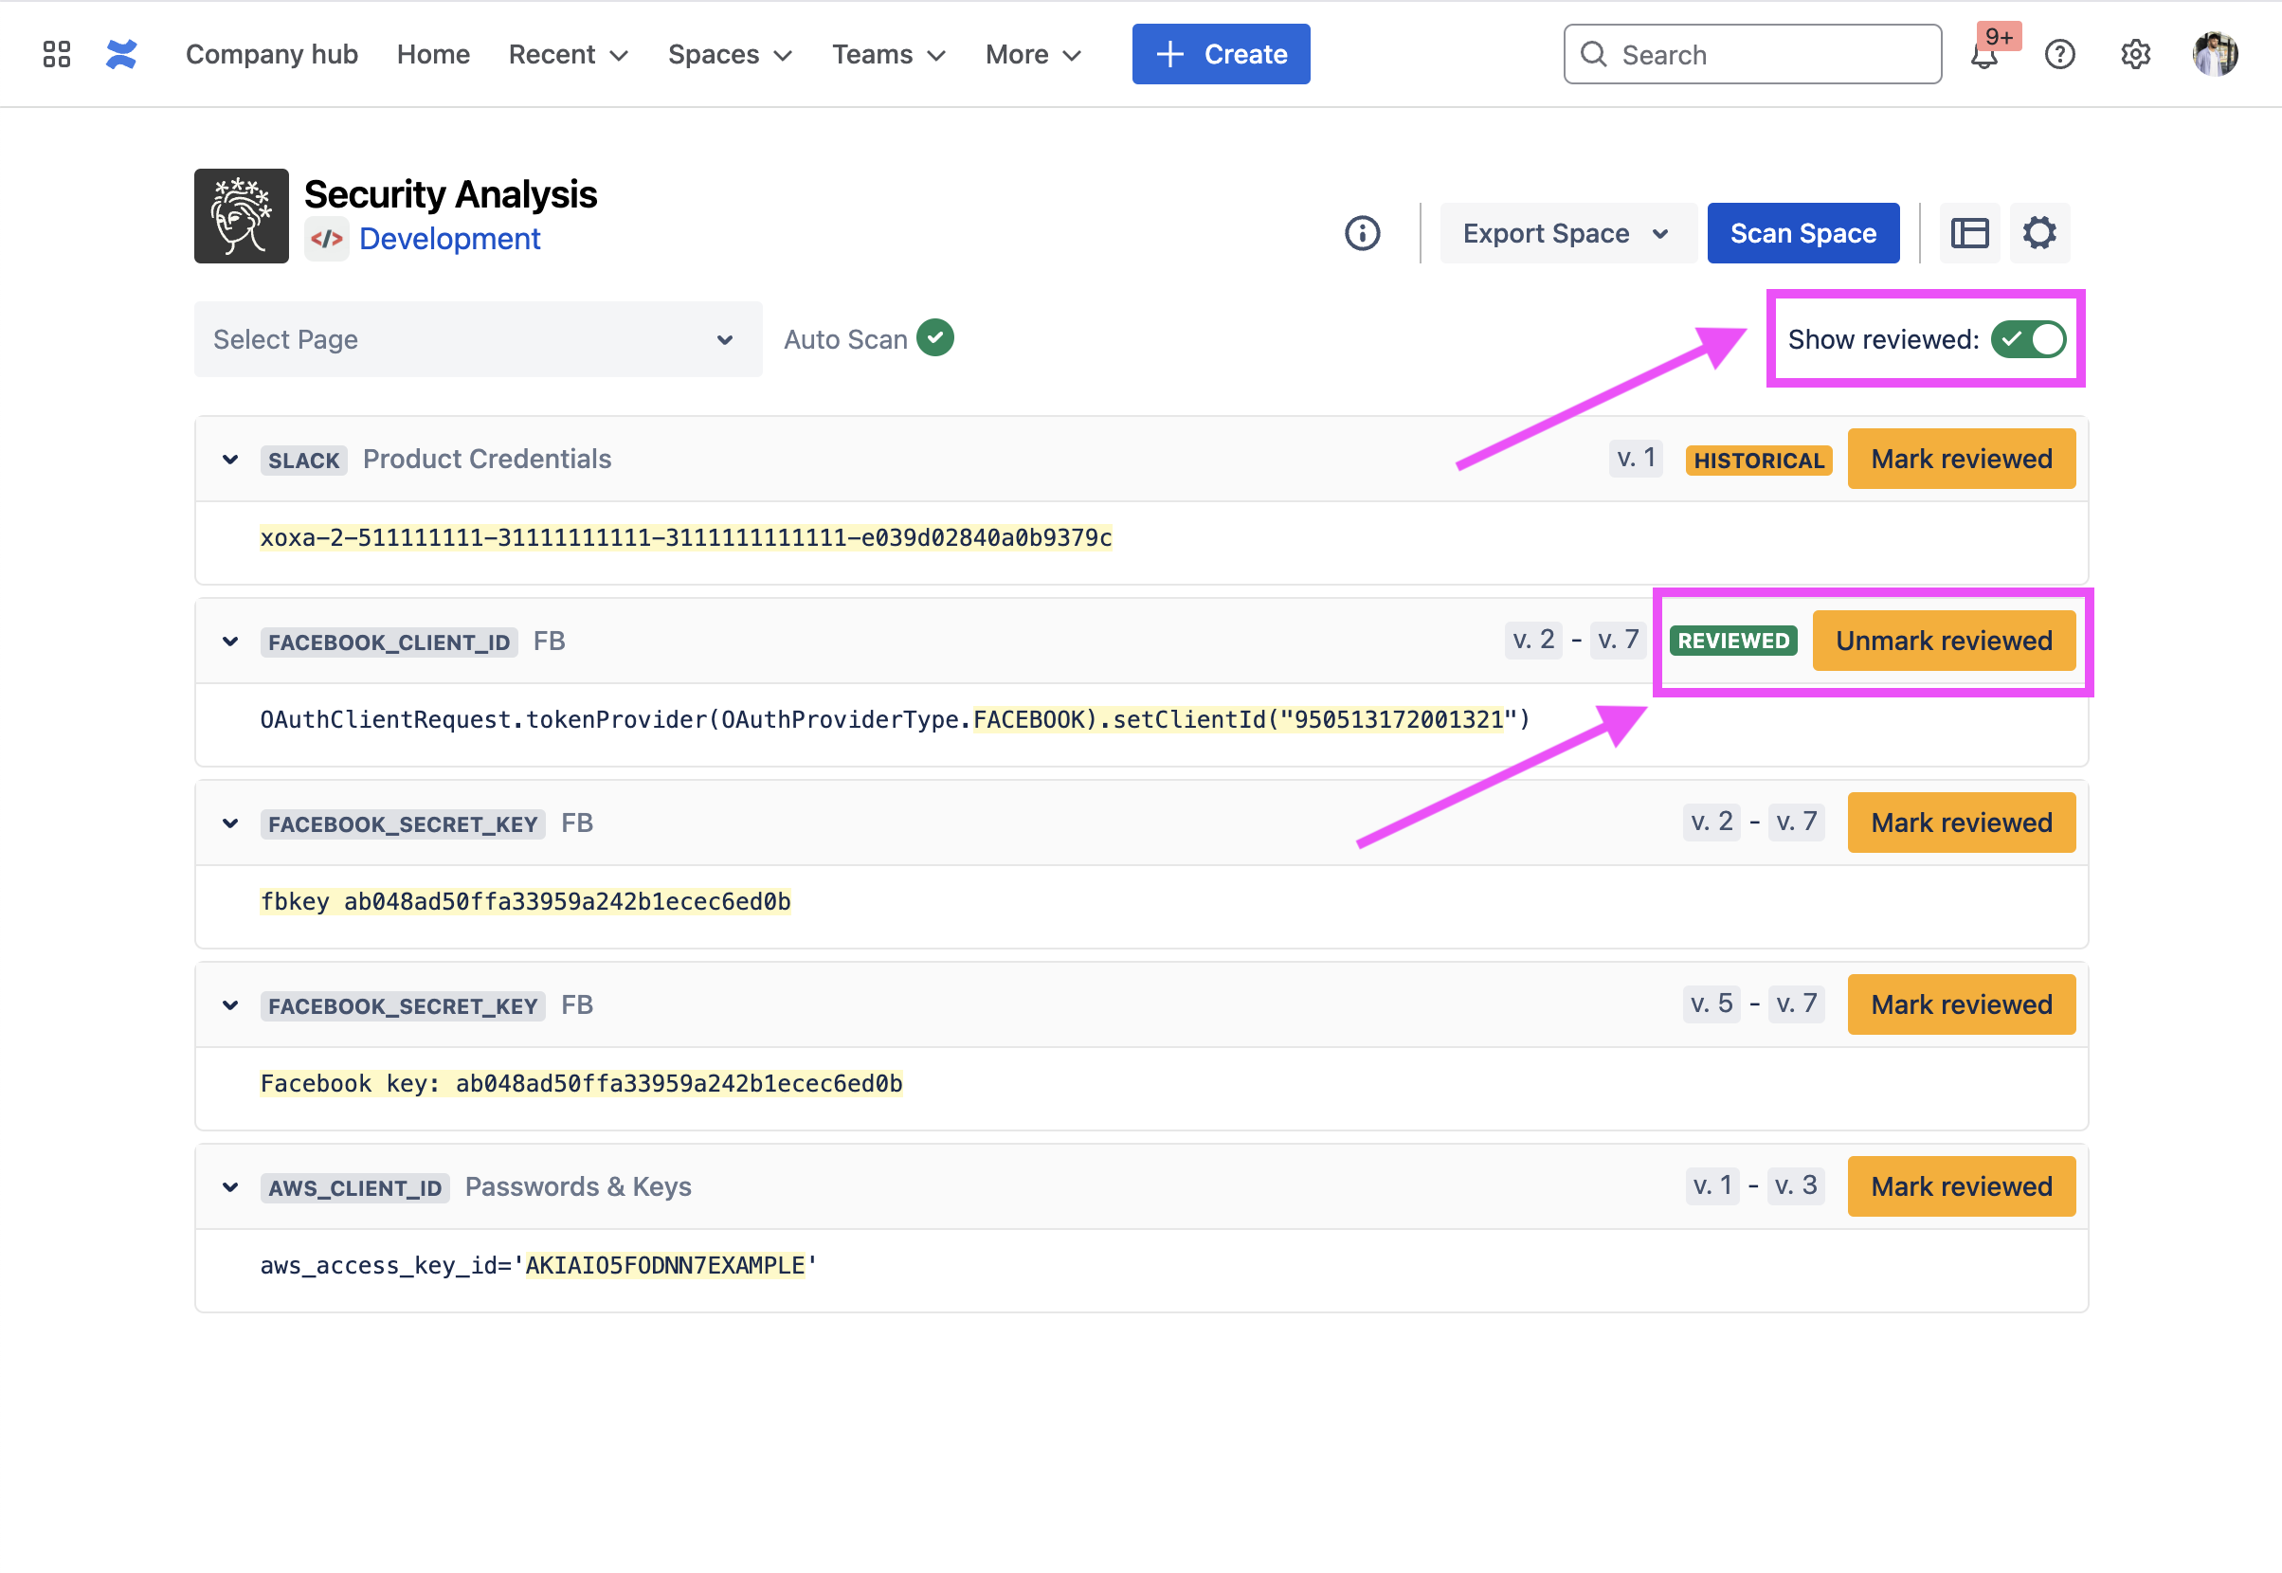Click the AWS_CLIENT_ID tag
This screenshot has width=2282, height=1573.
[354, 1188]
